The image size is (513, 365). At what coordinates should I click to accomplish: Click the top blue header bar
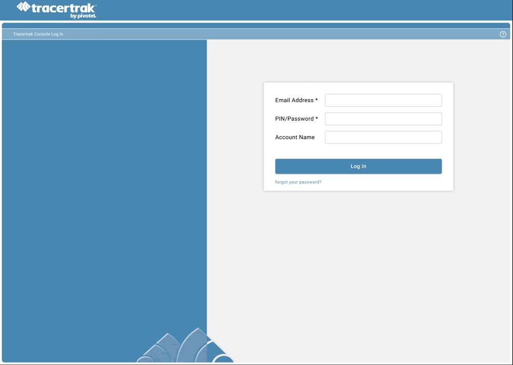pyautogui.click(x=308, y=10)
